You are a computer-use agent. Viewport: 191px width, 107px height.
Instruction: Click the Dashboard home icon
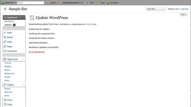point(5,18)
